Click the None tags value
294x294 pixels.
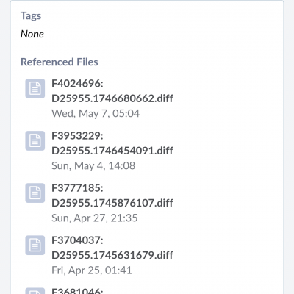pos(32,34)
